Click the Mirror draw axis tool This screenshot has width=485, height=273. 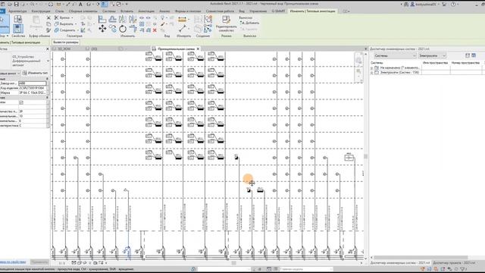133,19
